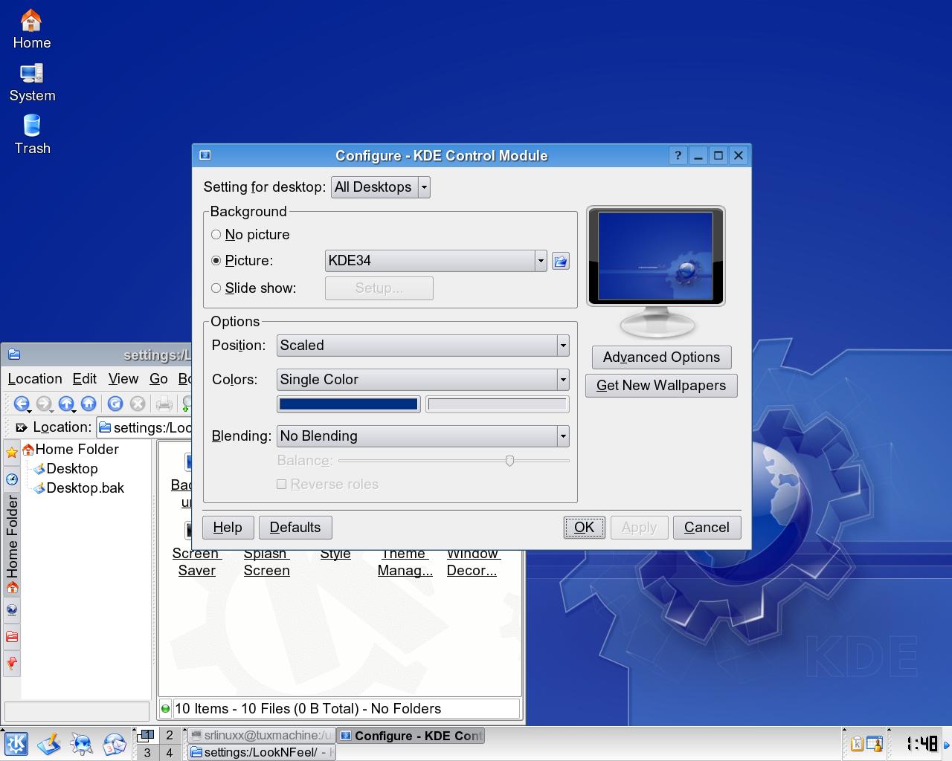
Task: Open the Bookmarks star sidebar tab
Action: (x=12, y=453)
